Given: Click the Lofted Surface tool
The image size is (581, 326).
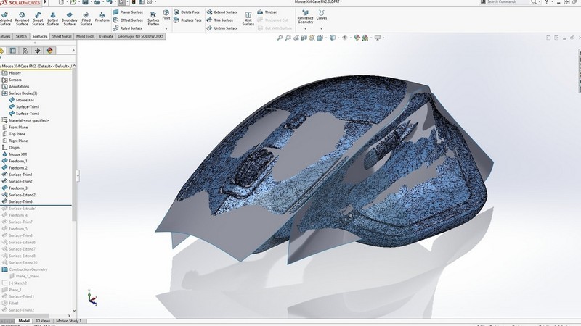Looking at the screenshot, I should pos(53,17).
